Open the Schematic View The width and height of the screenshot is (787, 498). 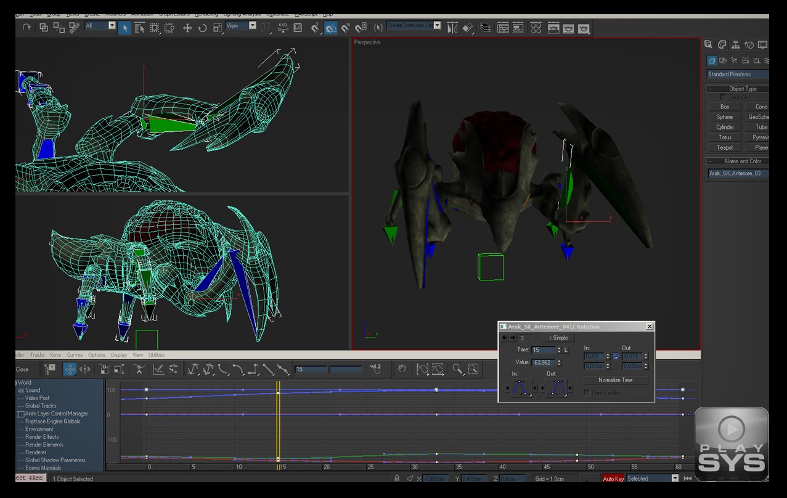coord(518,28)
